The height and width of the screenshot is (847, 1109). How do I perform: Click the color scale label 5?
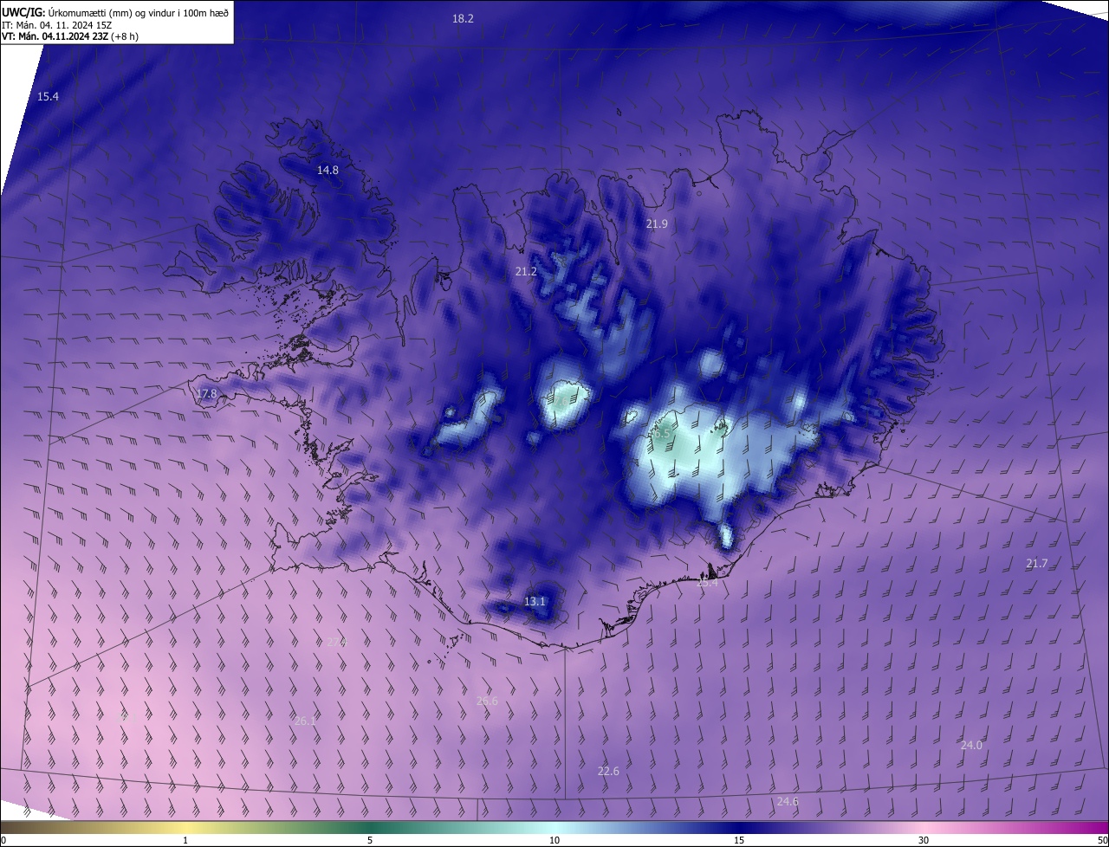pyautogui.click(x=370, y=840)
